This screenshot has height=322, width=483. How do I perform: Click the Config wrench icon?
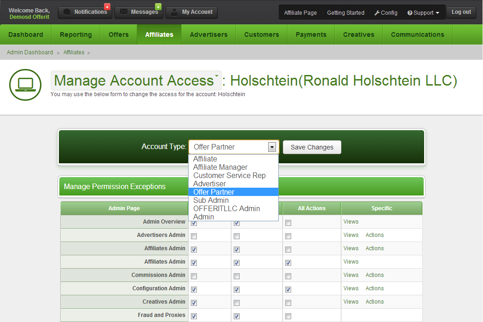click(x=377, y=13)
